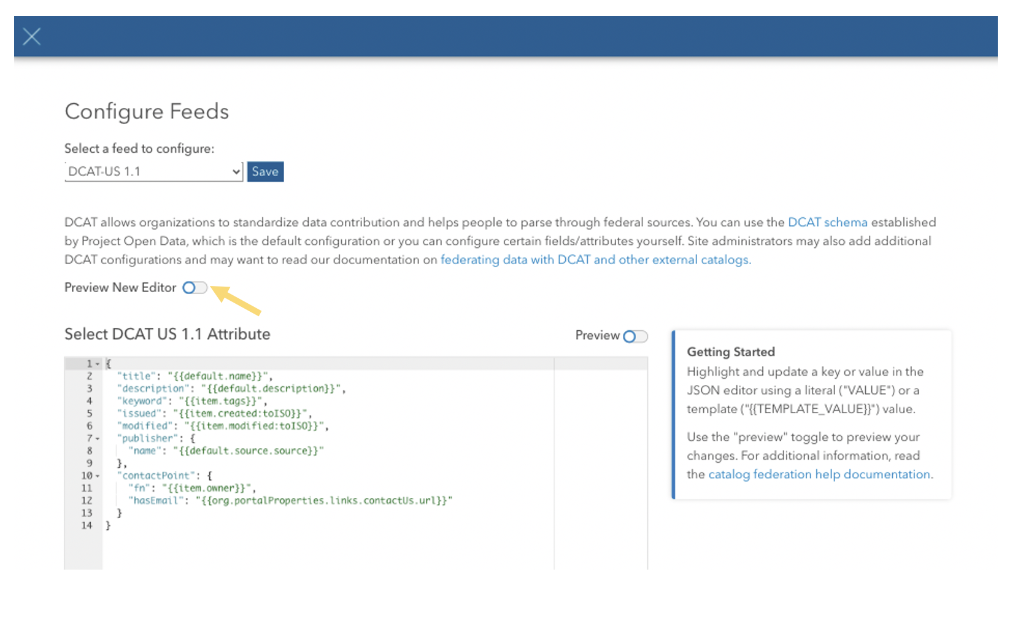
Task: Collapse the root JSON object fold arrow
Action: coord(98,364)
